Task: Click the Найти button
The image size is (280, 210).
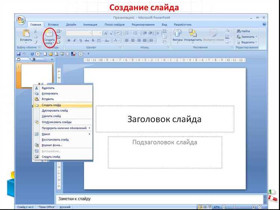Action: tap(243, 31)
